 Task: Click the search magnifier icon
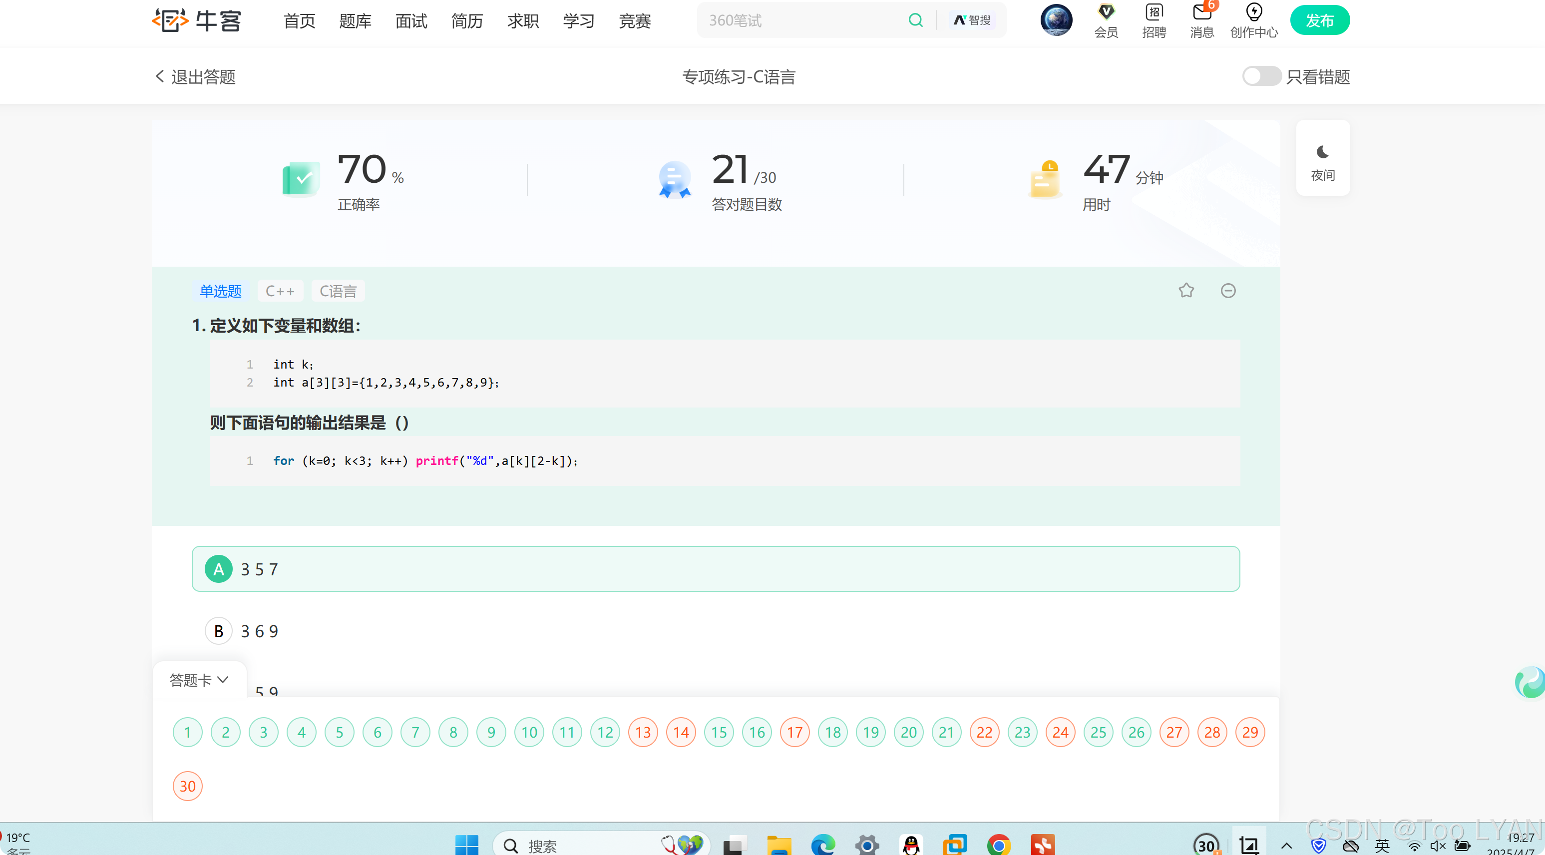pos(915,20)
